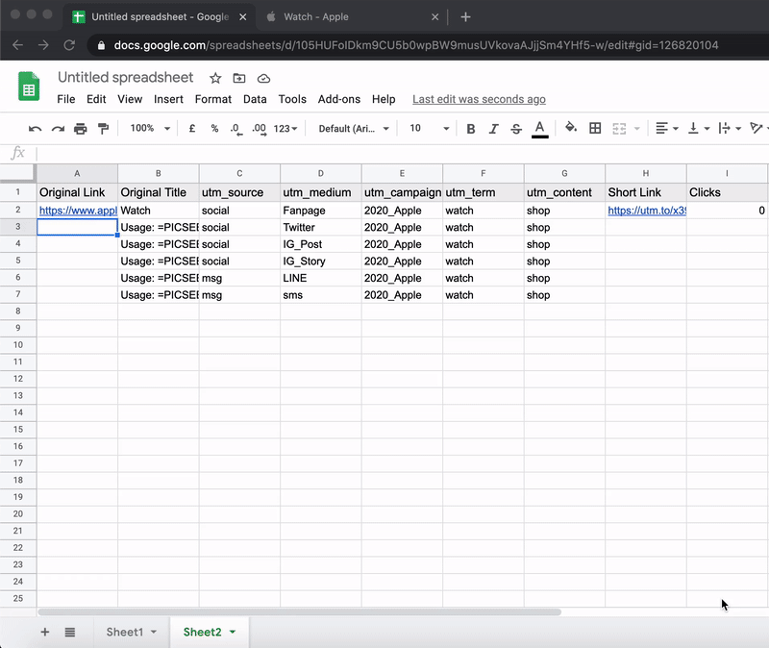The width and height of the screenshot is (769, 648).
Task: Decrease decimal places icon
Action: [x=236, y=129]
